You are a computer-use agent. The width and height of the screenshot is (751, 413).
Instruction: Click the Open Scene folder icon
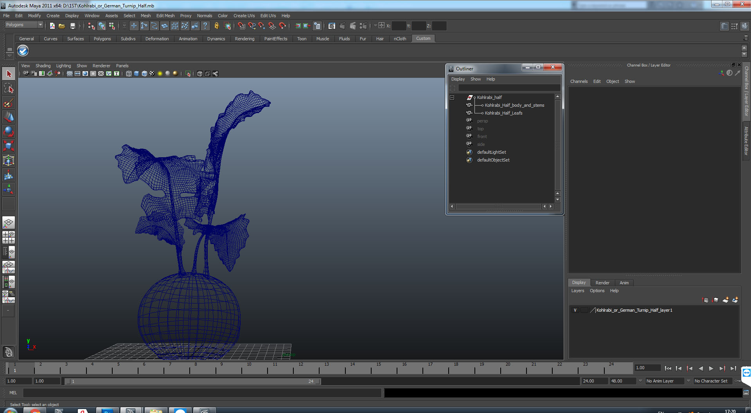(x=62, y=26)
